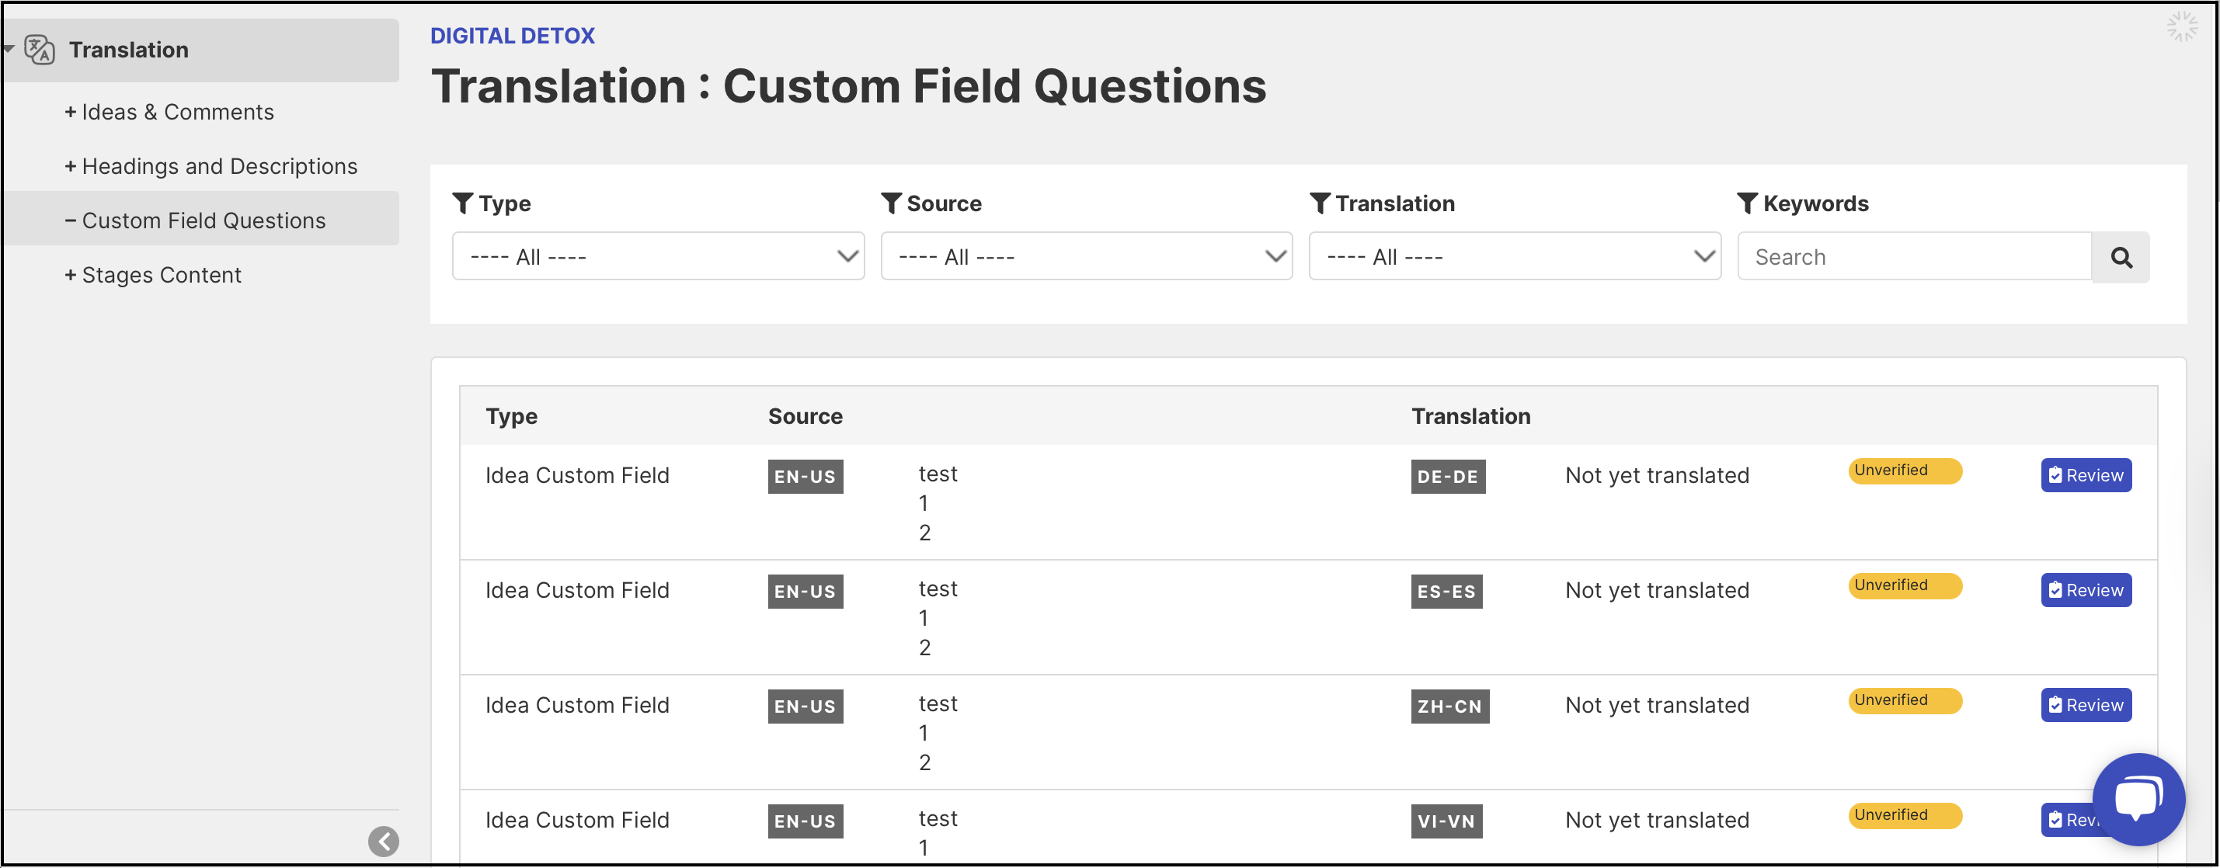The width and height of the screenshot is (2220, 868).
Task: Click 'Idea Custom Field' in ES-ES row
Action: pos(576,590)
